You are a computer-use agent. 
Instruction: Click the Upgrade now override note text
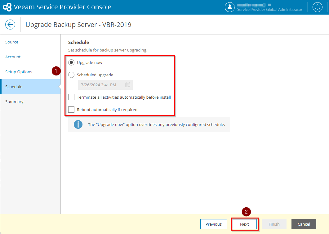(x=157, y=124)
